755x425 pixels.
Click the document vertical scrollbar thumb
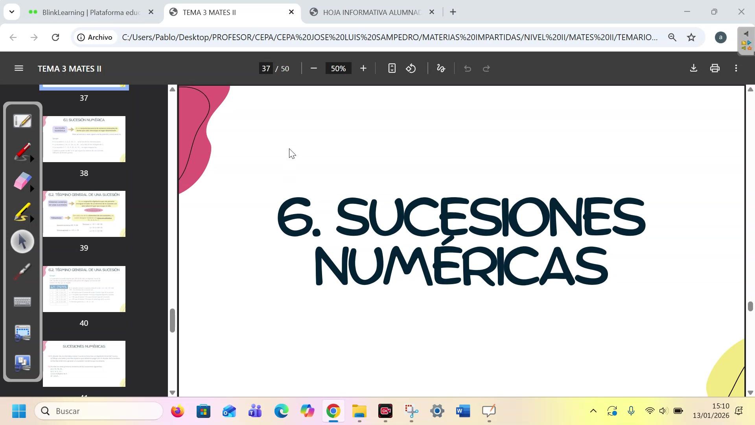pyautogui.click(x=750, y=306)
